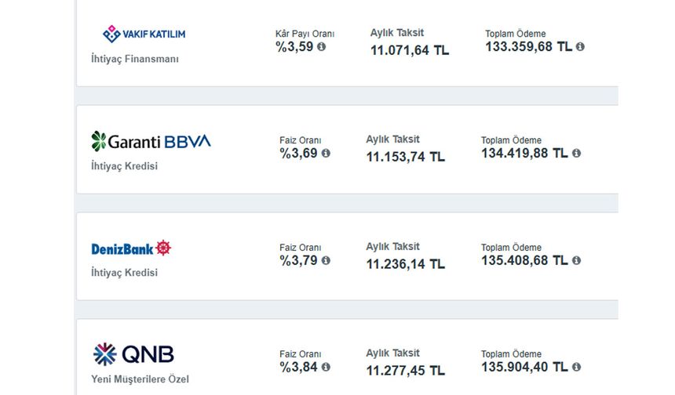This screenshot has height=395, width=675.
Task: Open info icon beside %3,84 rate
Action: [326, 367]
